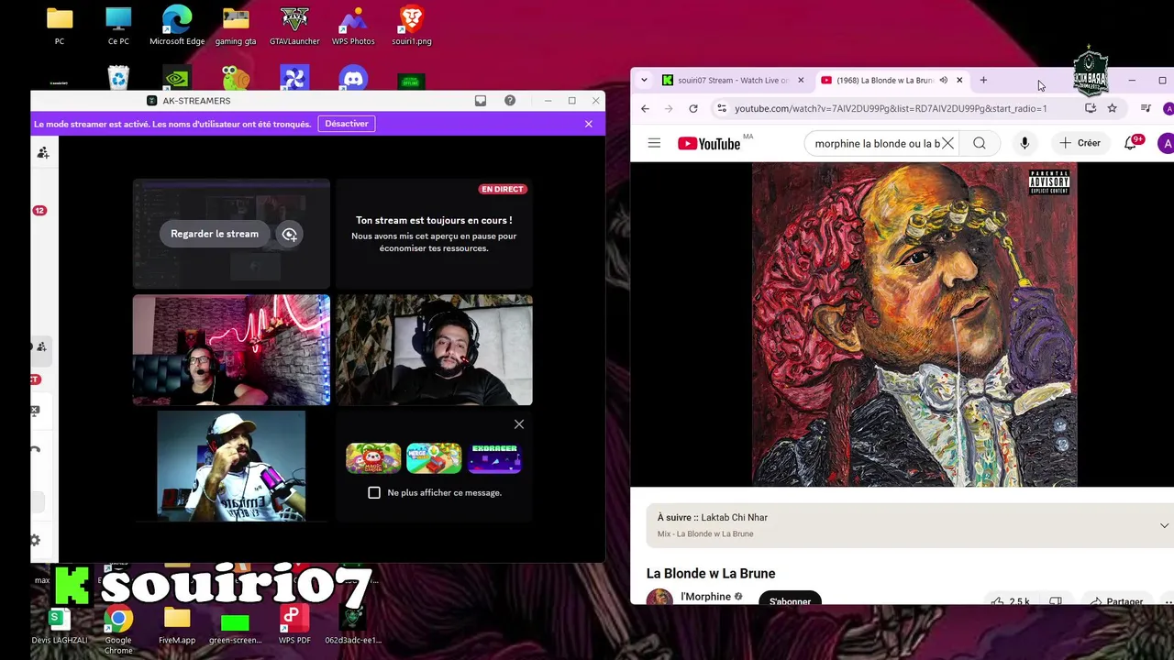Go back in Chrome browser
This screenshot has width=1174, height=660.
pos(645,108)
